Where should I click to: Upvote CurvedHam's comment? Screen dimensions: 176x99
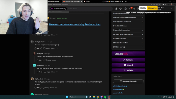pos(37,72)
